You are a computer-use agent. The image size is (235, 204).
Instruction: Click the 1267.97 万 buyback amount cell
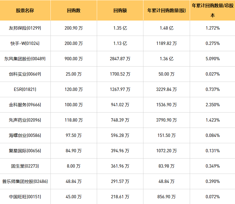120,90
